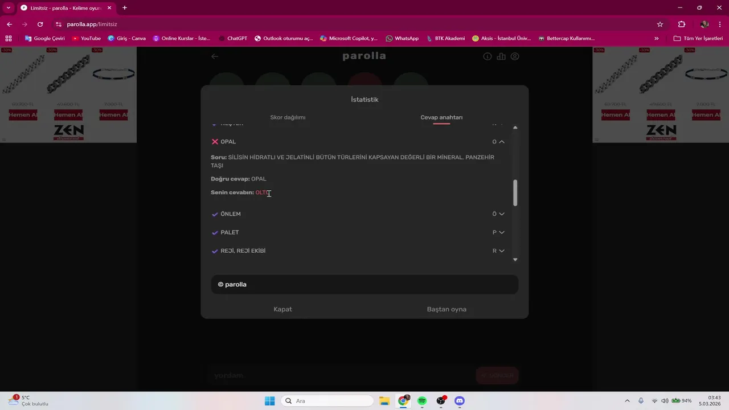Reload the parolla page
Image resolution: width=729 pixels, height=410 pixels.
click(x=40, y=24)
